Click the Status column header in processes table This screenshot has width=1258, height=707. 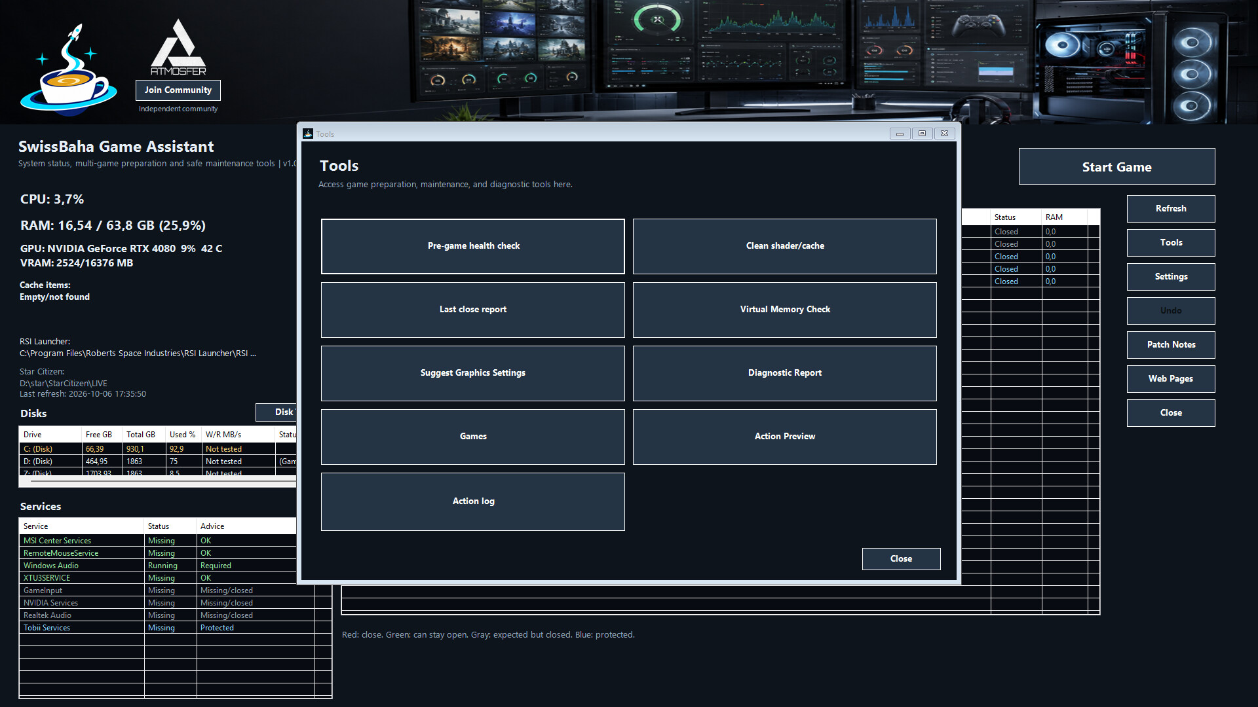click(1016, 217)
